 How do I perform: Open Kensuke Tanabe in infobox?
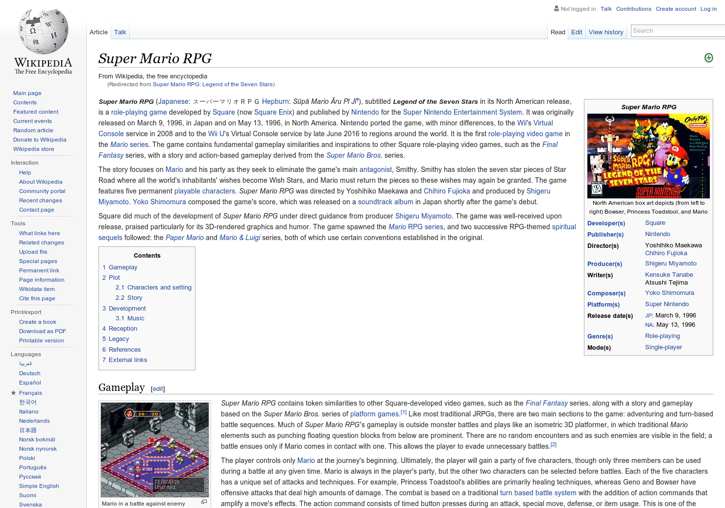tap(669, 275)
